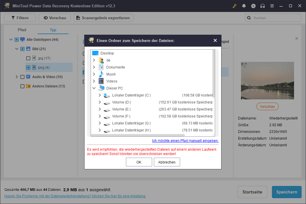Click the key registration icon in title bar

[x=234, y=6]
